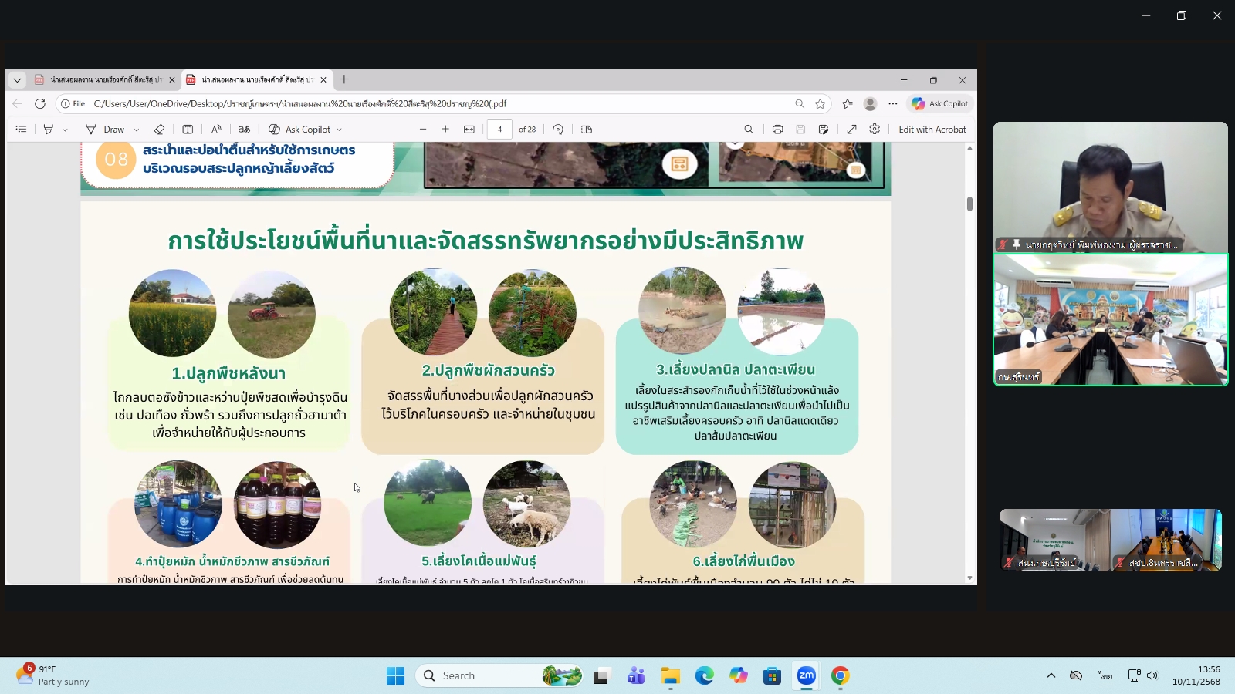Open the PDF with Edit with Acrobat
The width and height of the screenshot is (1235, 694).
pyautogui.click(x=932, y=129)
